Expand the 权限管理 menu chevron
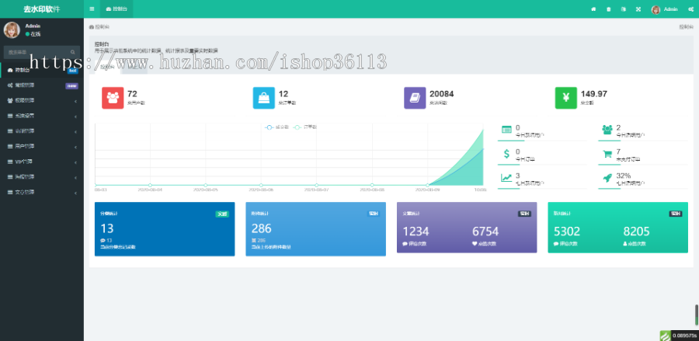The width and height of the screenshot is (699, 341). [x=75, y=101]
